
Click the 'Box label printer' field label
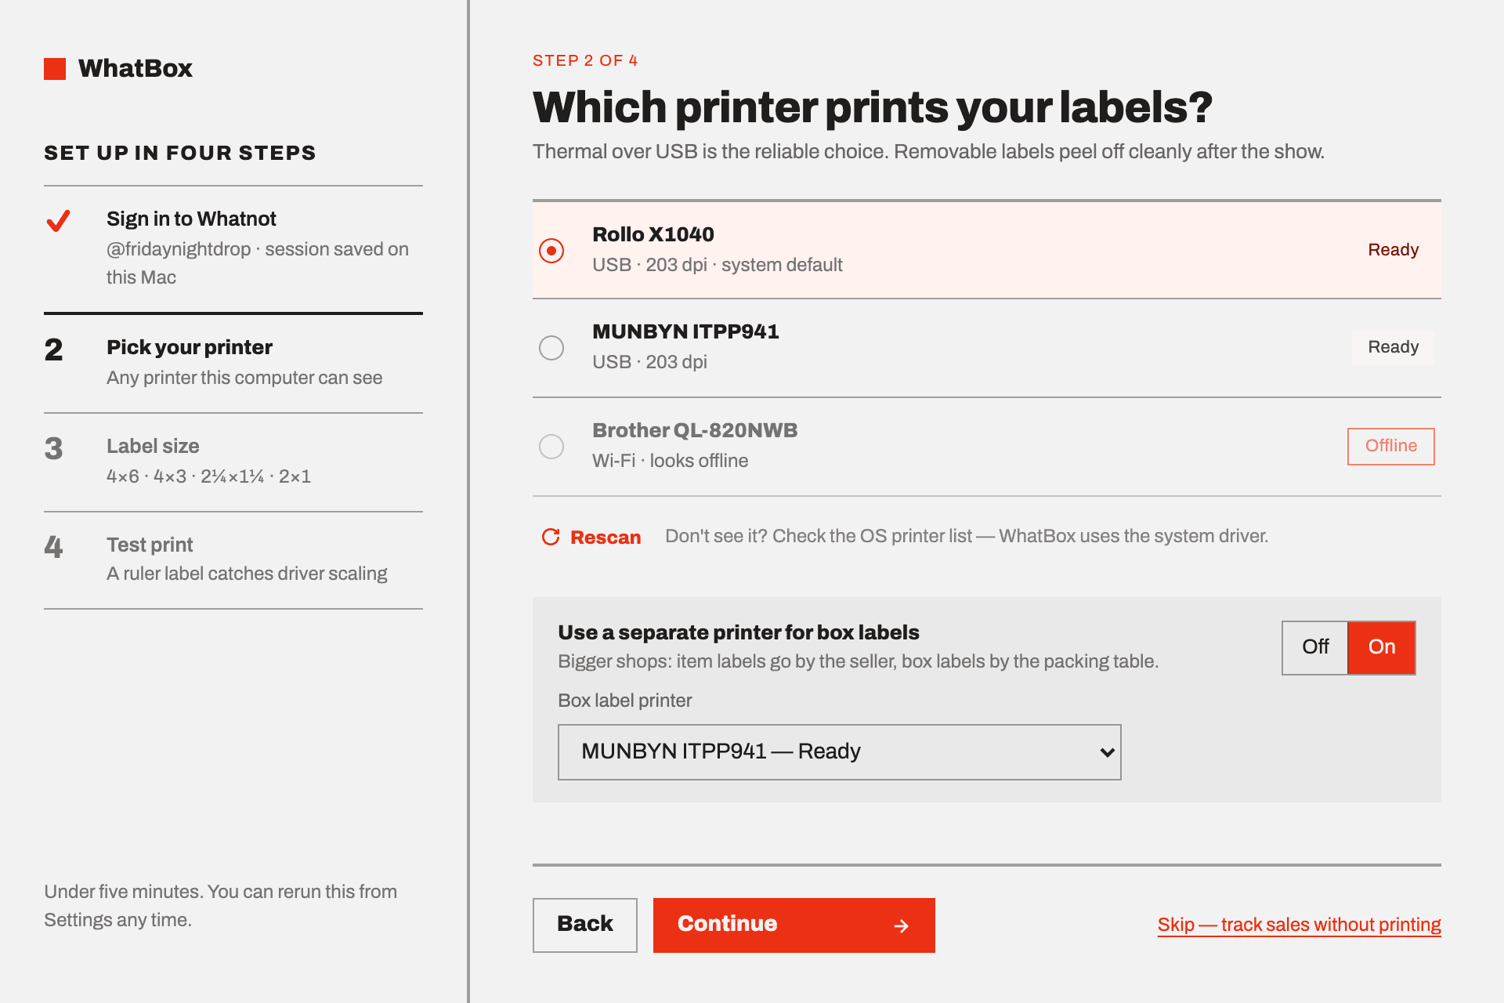pos(625,701)
